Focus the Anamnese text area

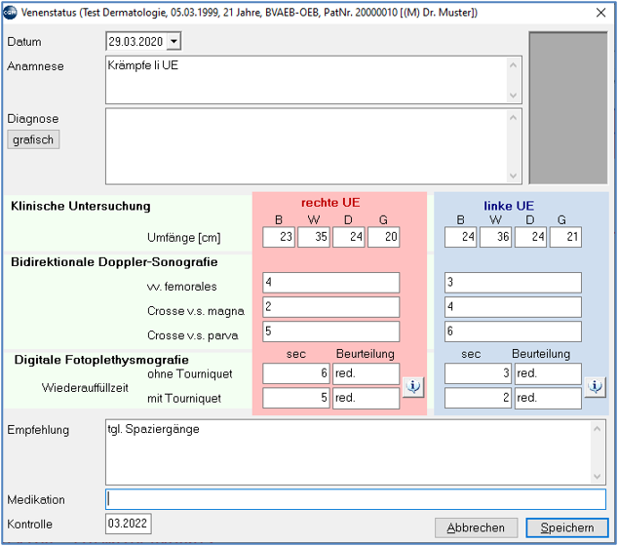pyautogui.click(x=313, y=80)
